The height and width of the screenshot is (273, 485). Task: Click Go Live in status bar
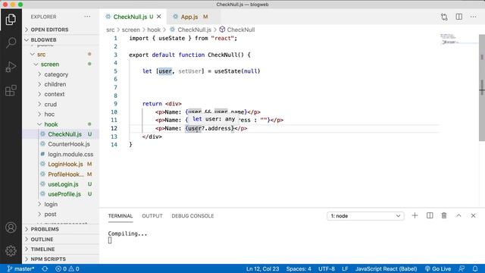(438, 268)
